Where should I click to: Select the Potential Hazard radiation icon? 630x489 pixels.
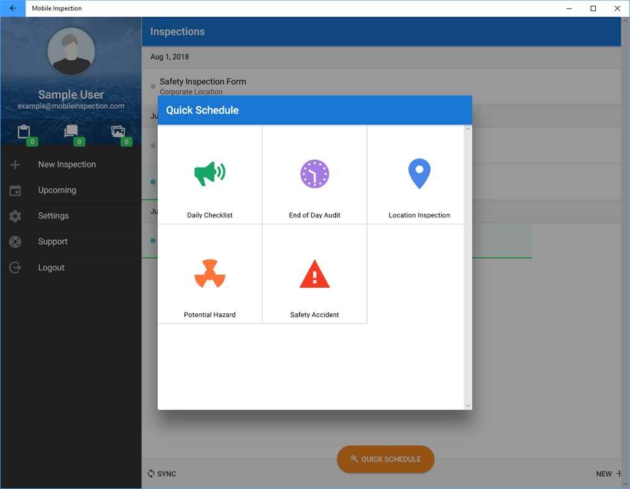pos(209,273)
